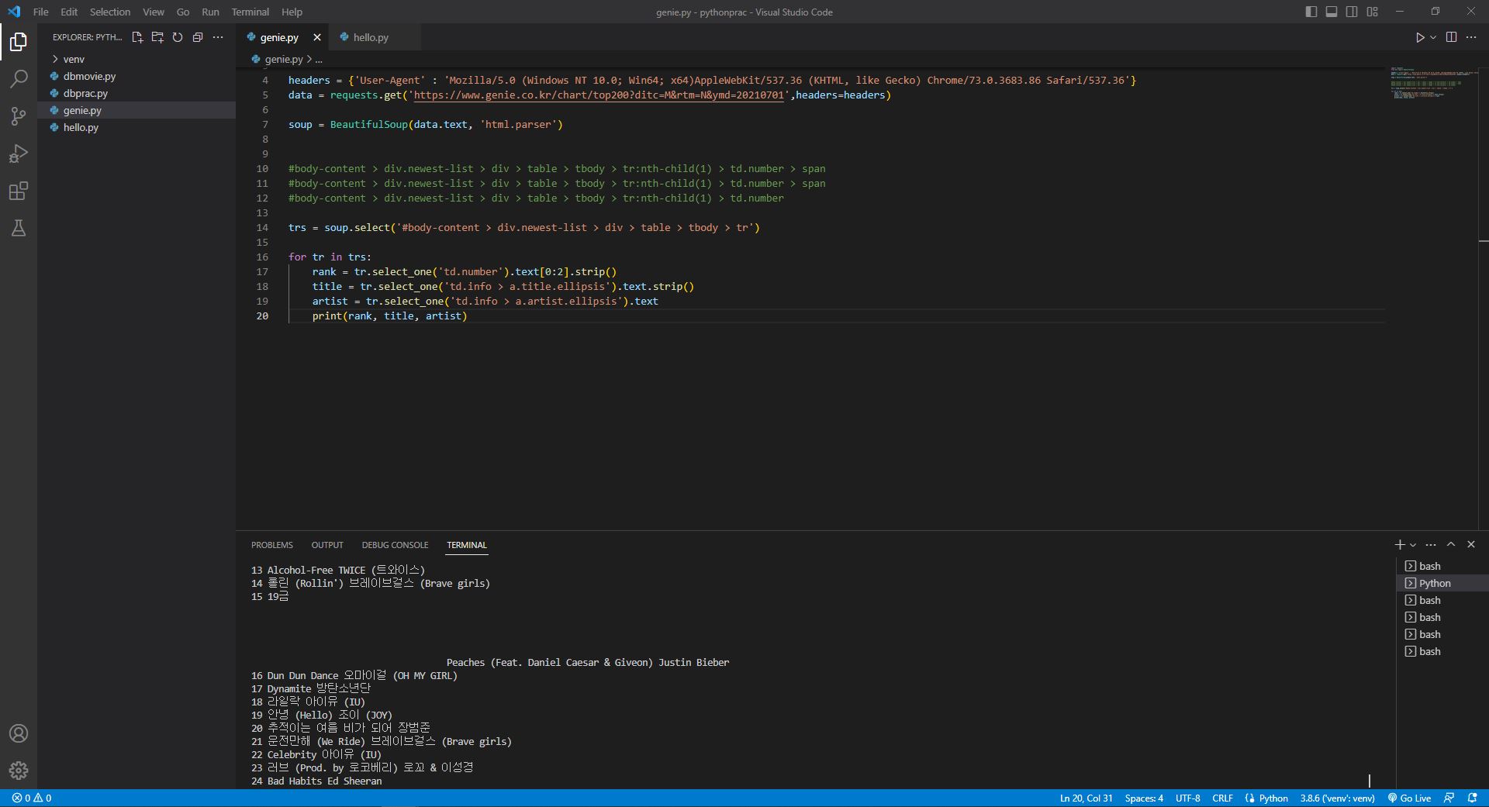Screen dimensions: 1489x807
Task: Customize the editor layout
Action: coord(1372,12)
